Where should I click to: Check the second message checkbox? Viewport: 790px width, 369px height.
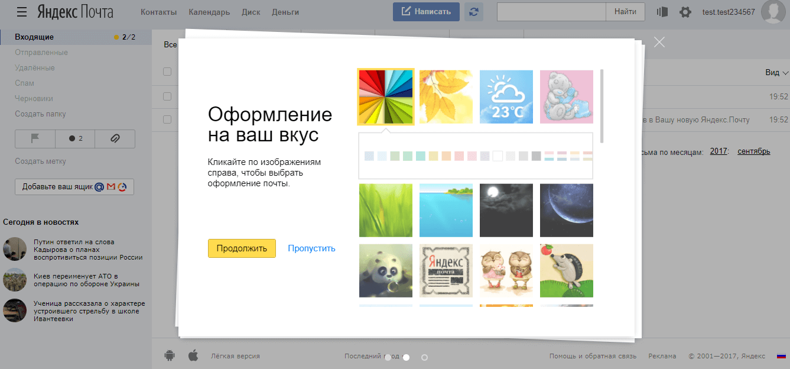point(167,119)
